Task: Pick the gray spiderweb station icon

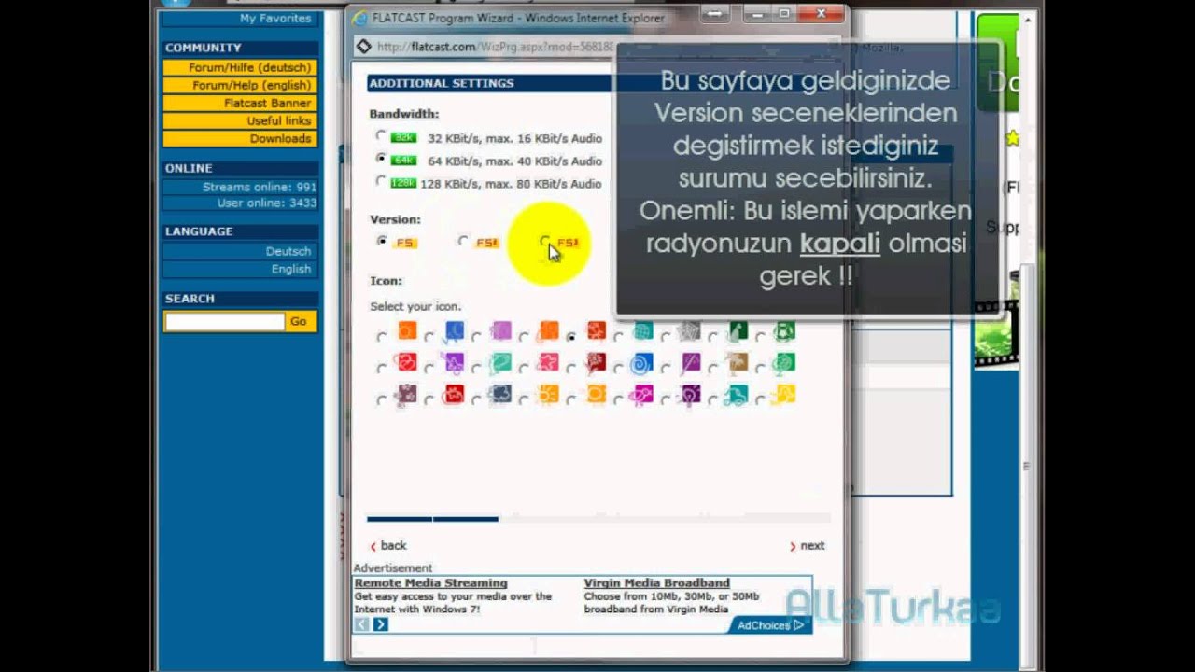Action: tap(690, 331)
